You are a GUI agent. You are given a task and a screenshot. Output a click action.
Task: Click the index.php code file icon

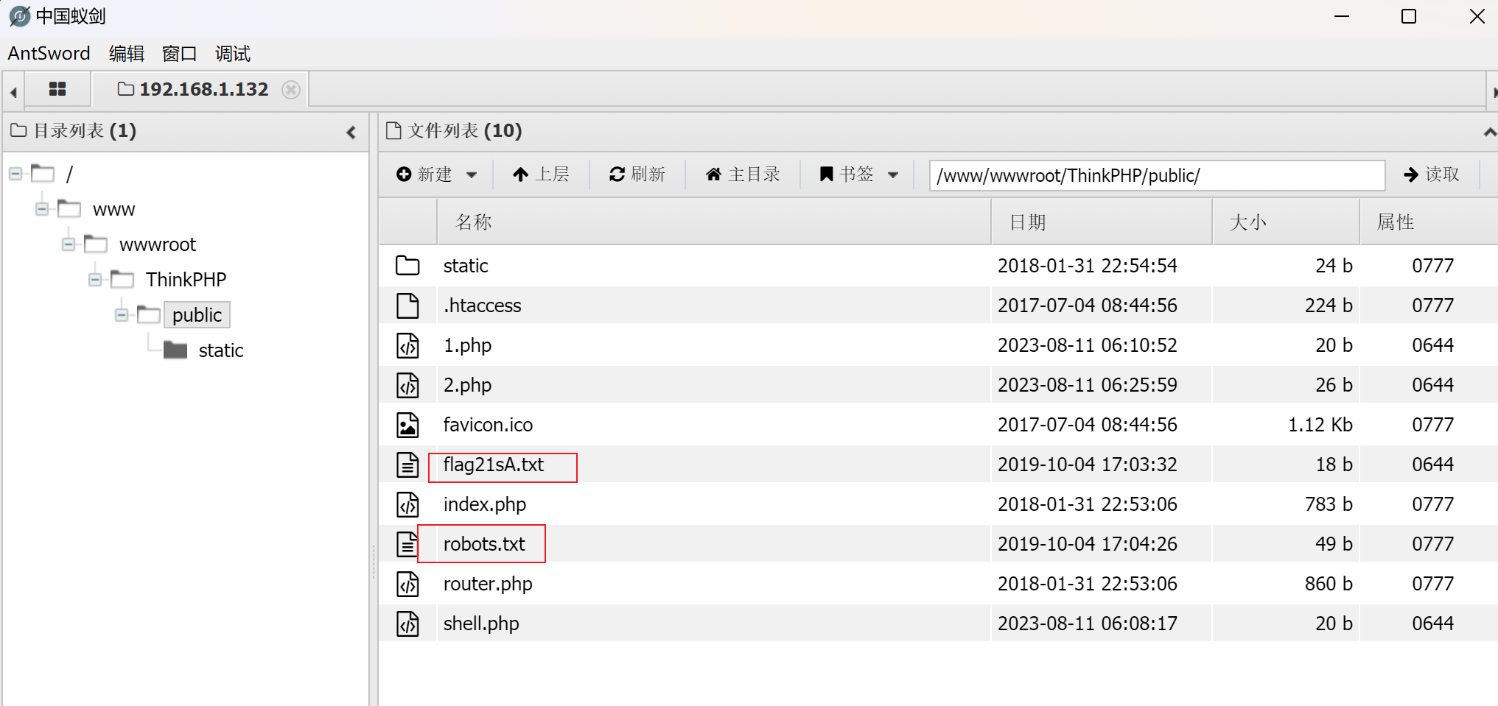(407, 504)
